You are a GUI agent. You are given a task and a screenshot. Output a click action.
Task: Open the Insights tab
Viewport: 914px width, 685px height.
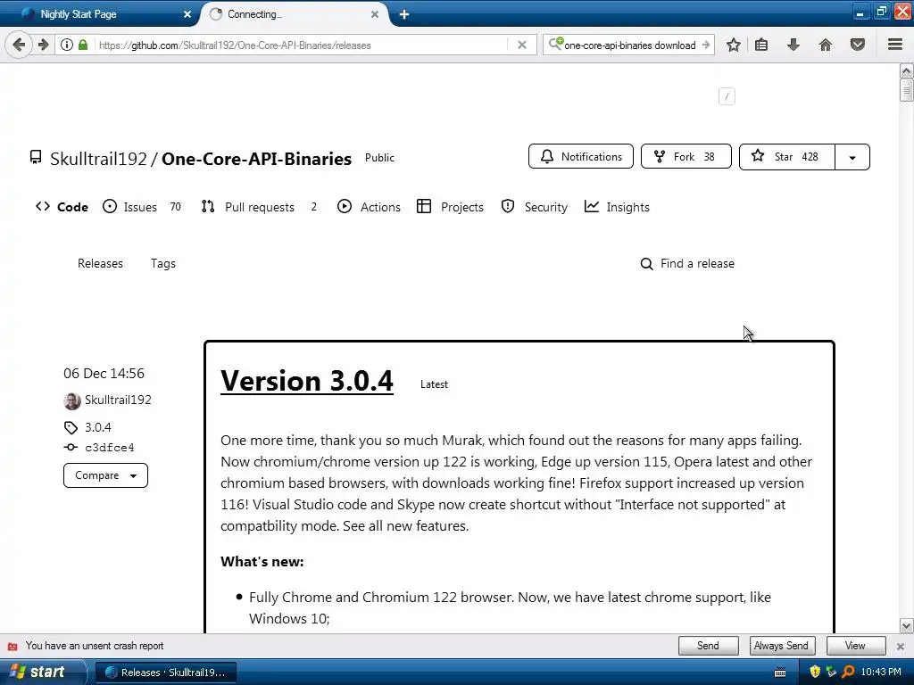[x=617, y=207]
